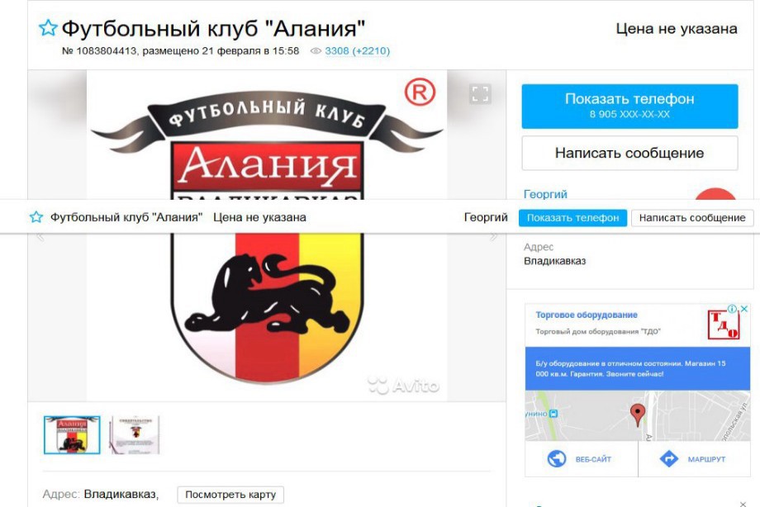
Task: Select the first Алания logo thumbnail
Action: [72, 435]
